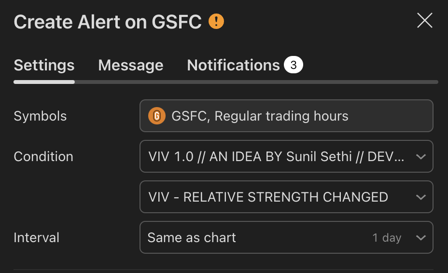Click the Condition label

click(x=43, y=156)
